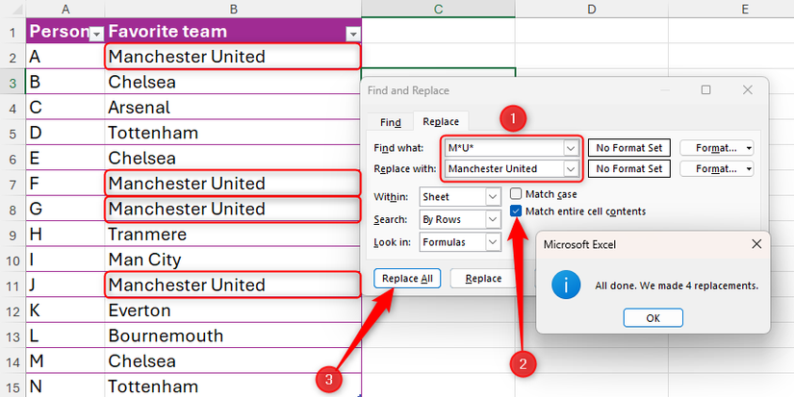Select row 12 header
794x397 pixels.
point(13,310)
